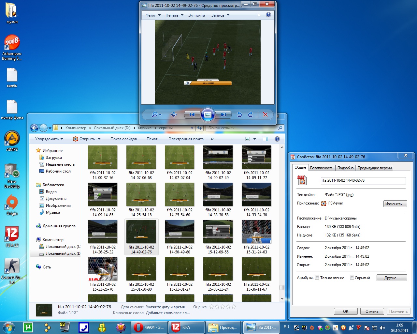The width and height of the screenshot is (417, 334).
Task: Click the Explorer search box Поиск: скрины
Action: pos(244,128)
